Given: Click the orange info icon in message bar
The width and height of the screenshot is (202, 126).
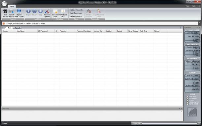Looking at the screenshot, I should click(4, 24).
